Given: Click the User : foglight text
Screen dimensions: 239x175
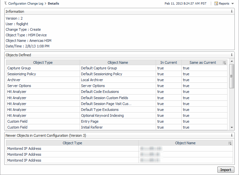Looking at the screenshot, I should click(x=17, y=24).
